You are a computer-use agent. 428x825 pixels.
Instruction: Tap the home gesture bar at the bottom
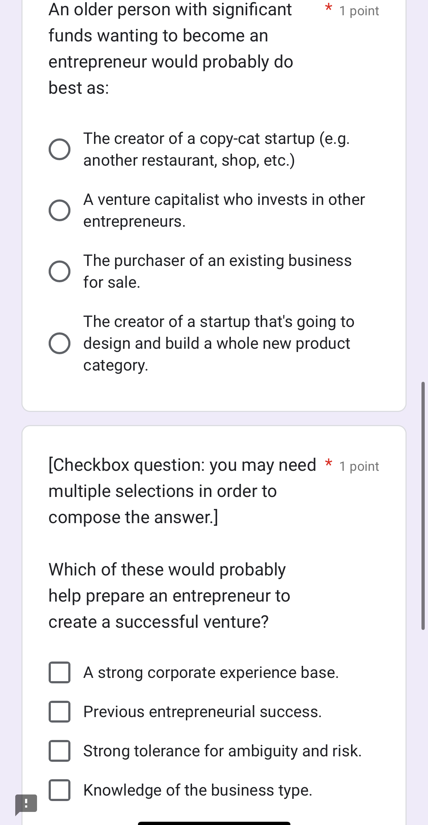pos(214,823)
